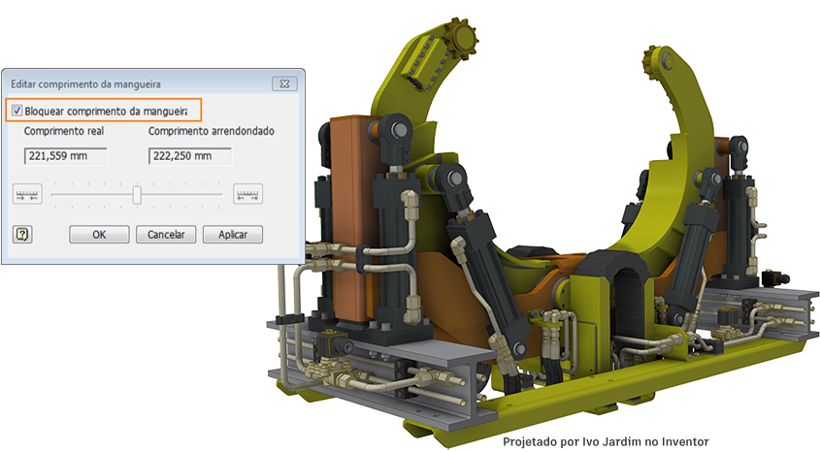Click the Comprimento arrendondado label
Screen dimensions: 820x452
click(212, 131)
